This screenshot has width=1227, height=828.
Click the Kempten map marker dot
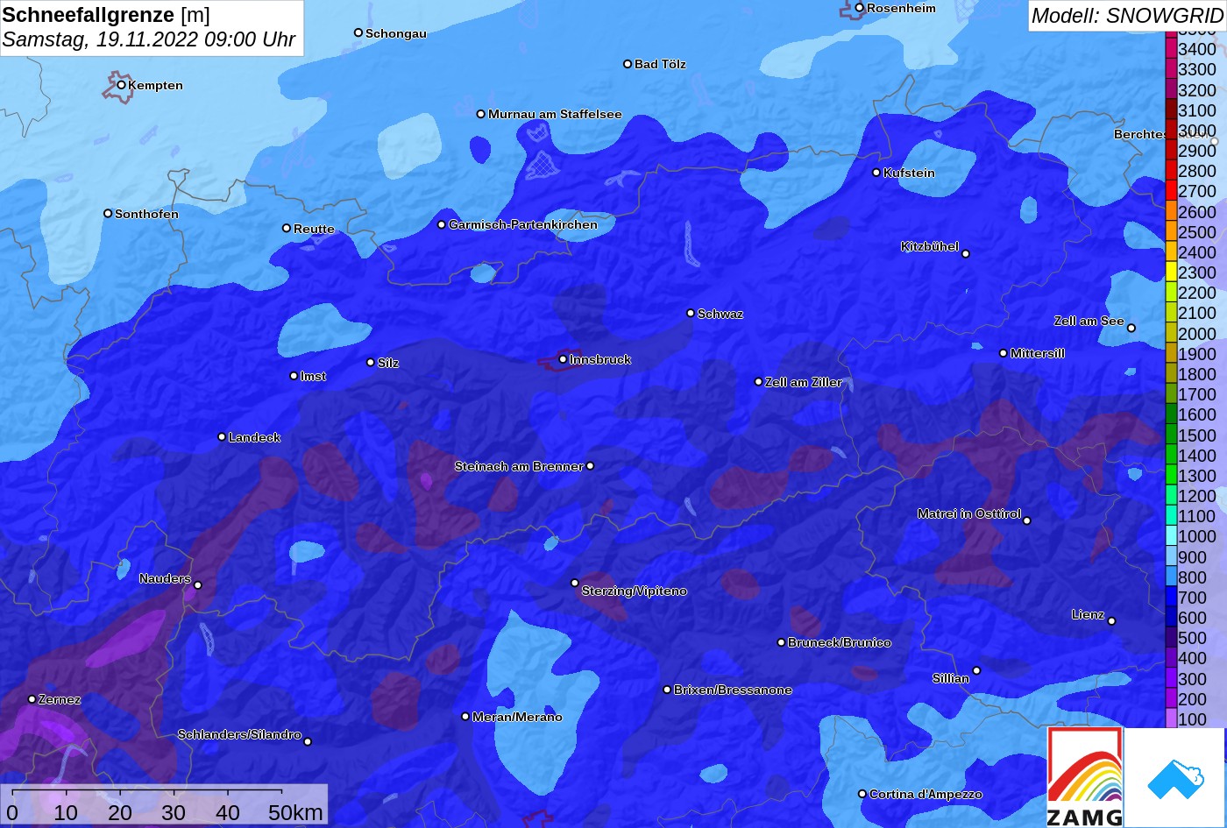121,85
